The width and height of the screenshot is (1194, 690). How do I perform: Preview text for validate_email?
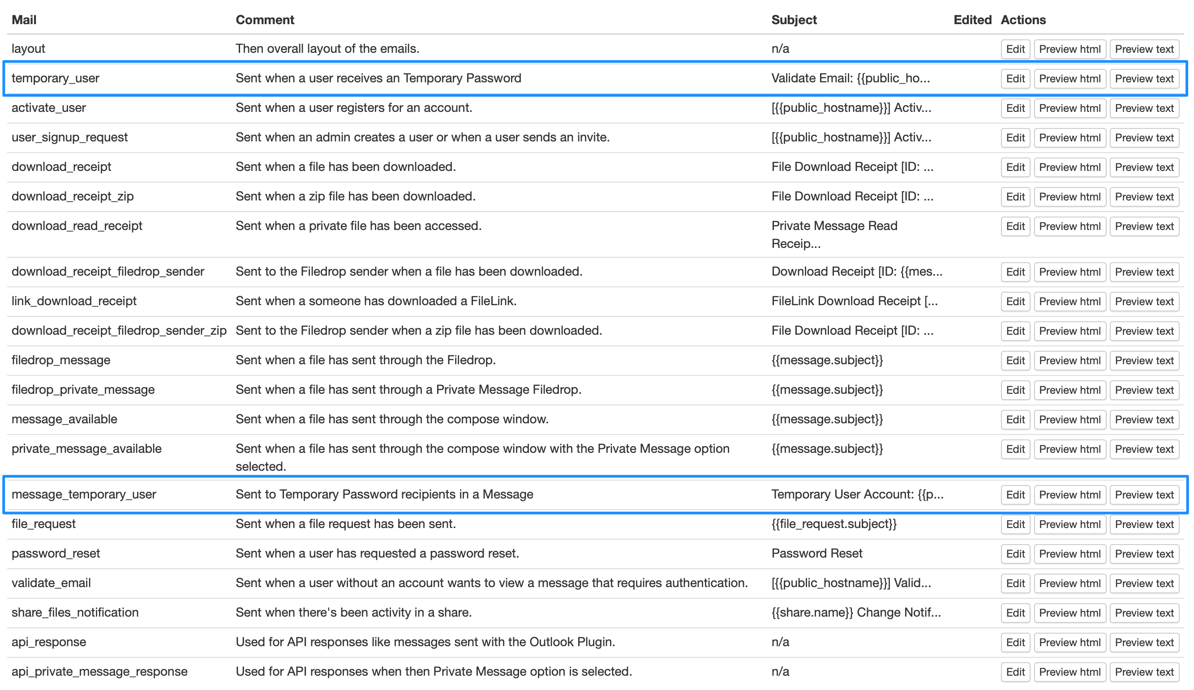tap(1145, 583)
